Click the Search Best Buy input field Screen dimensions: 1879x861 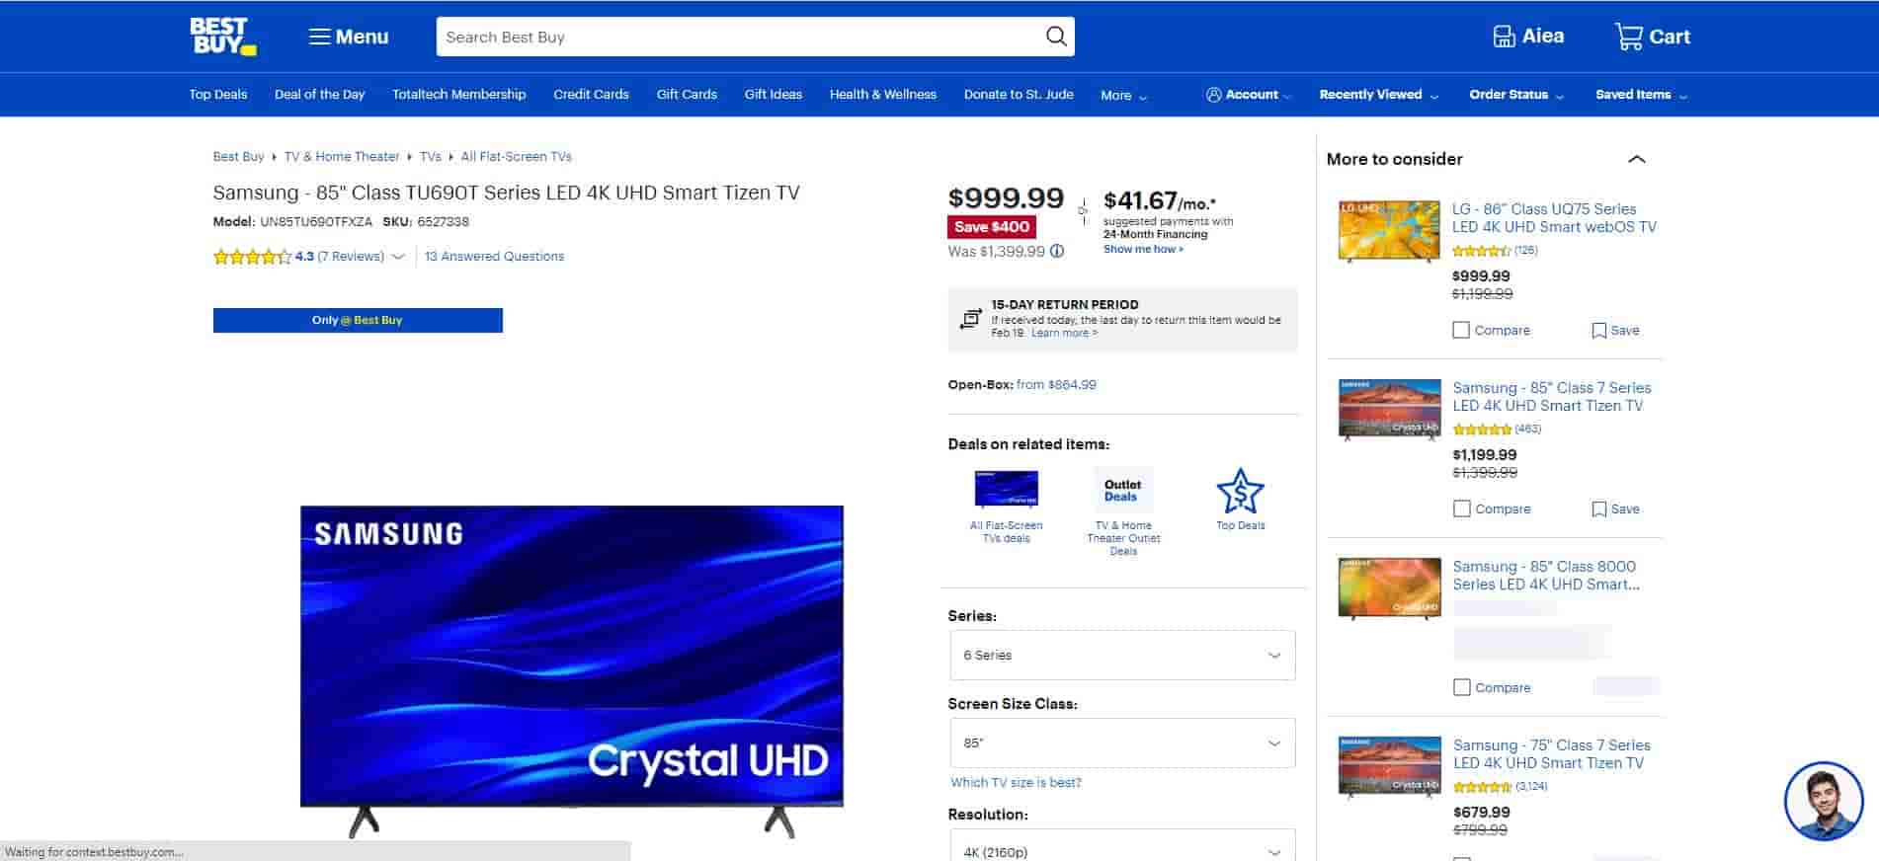tap(736, 37)
